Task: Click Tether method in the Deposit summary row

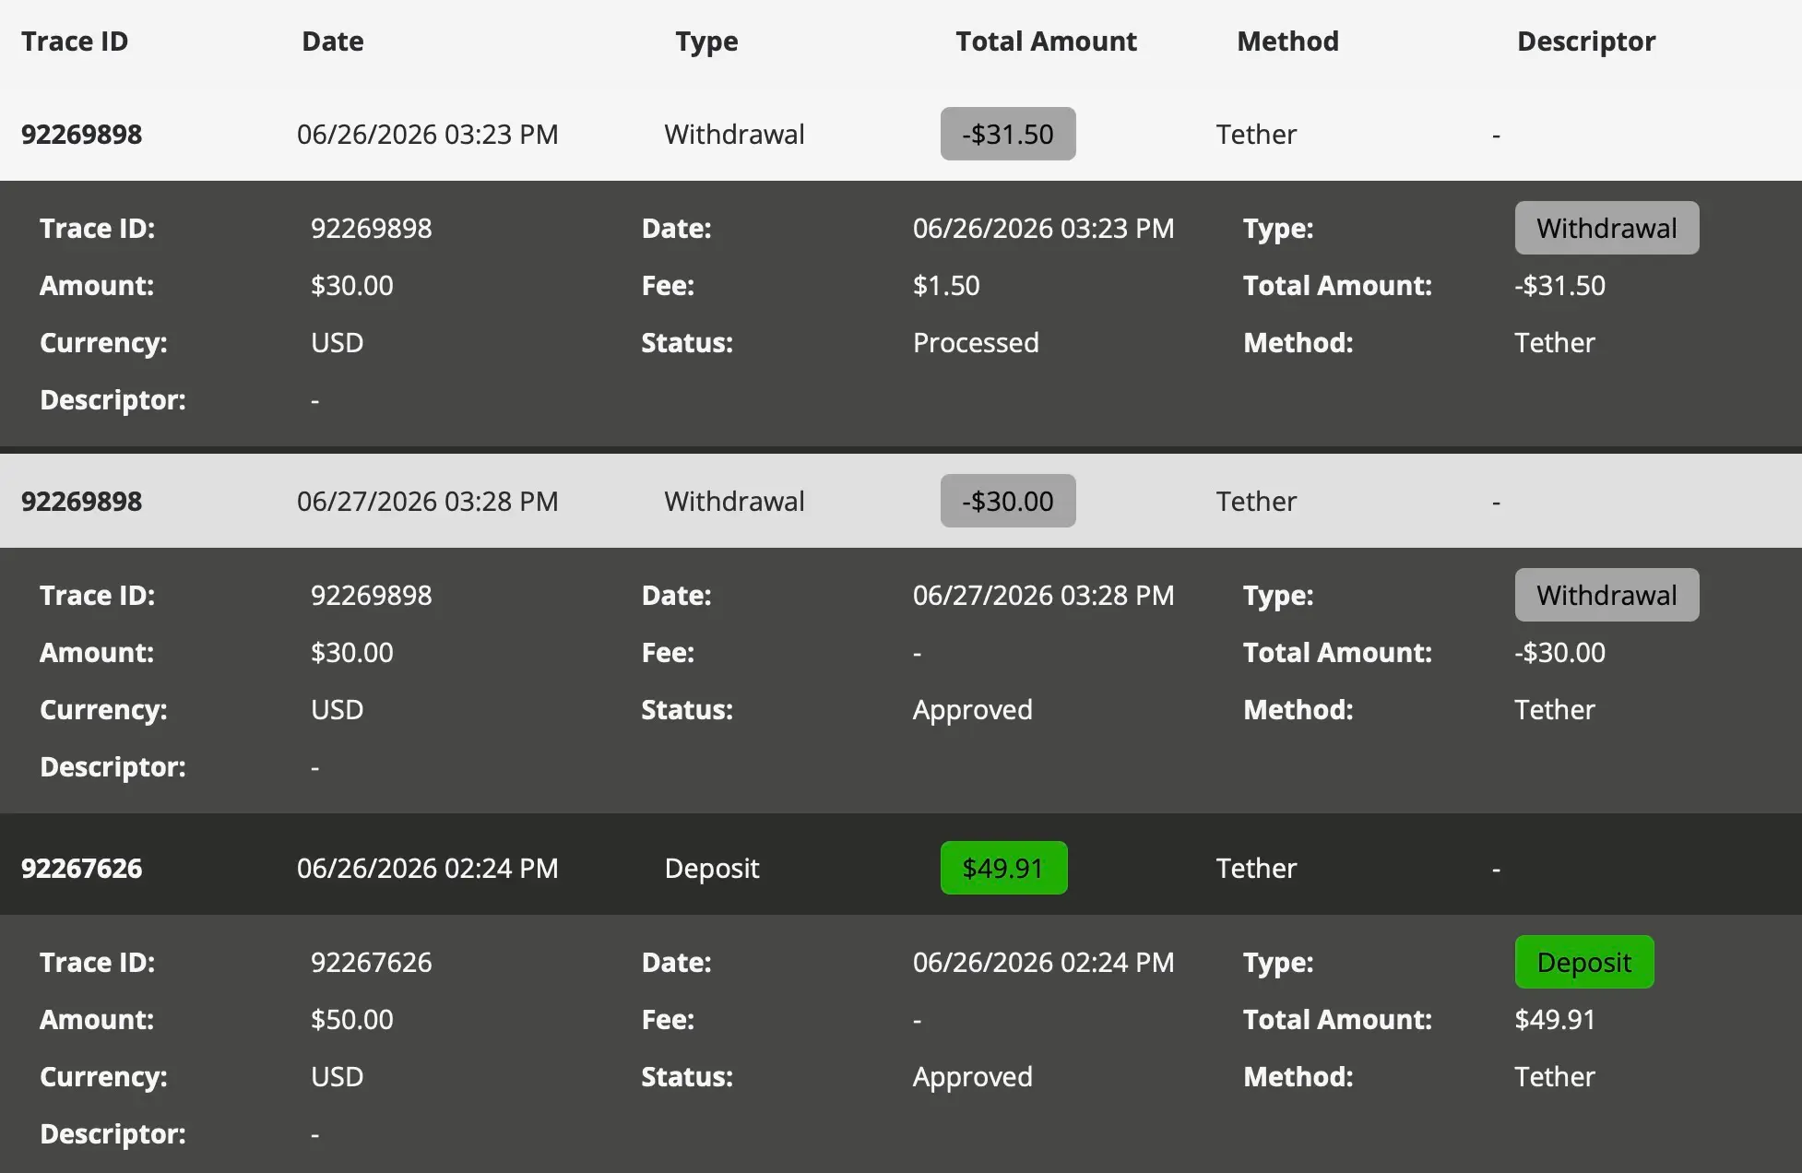Action: [x=1256, y=869]
